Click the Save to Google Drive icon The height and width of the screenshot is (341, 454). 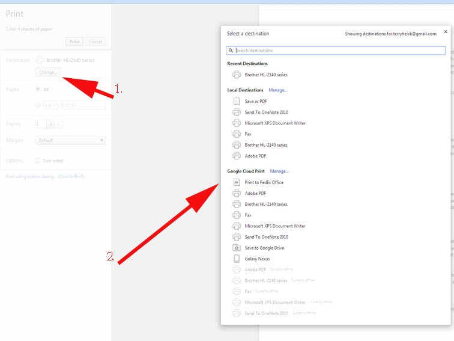pos(237,248)
